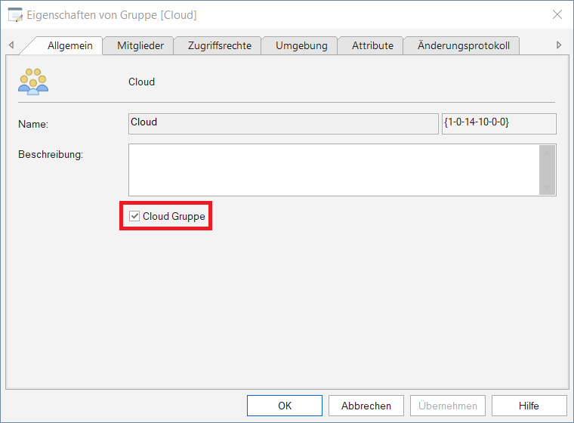Switch to the Allgemein tab
The width and height of the screenshot is (574, 423).
[69, 45]
